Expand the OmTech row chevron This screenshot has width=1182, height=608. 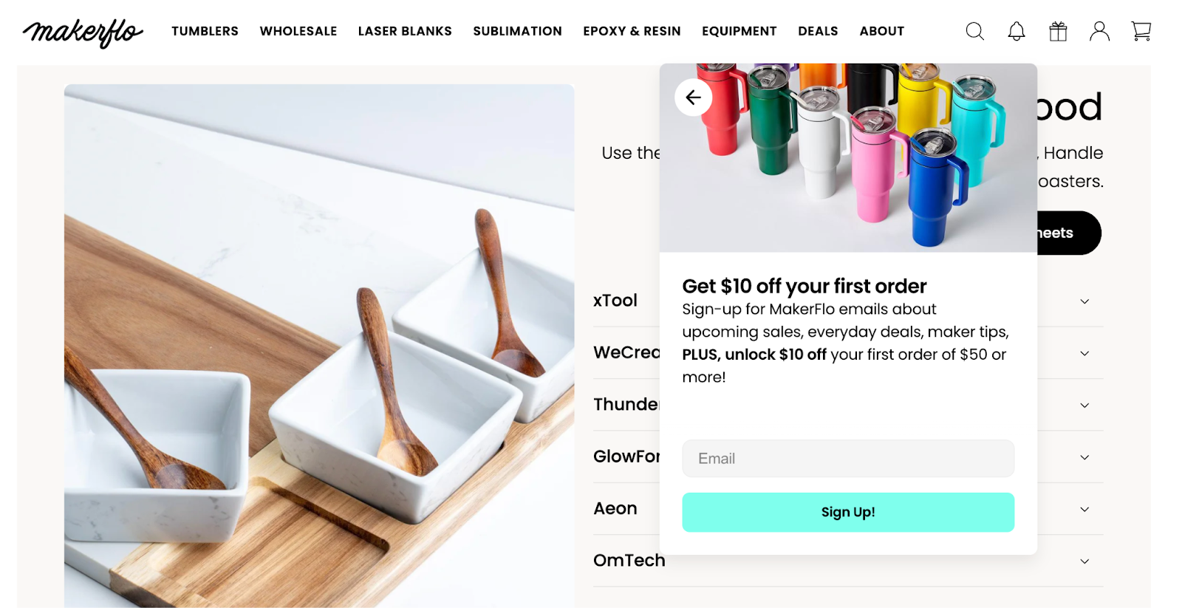1084,561
